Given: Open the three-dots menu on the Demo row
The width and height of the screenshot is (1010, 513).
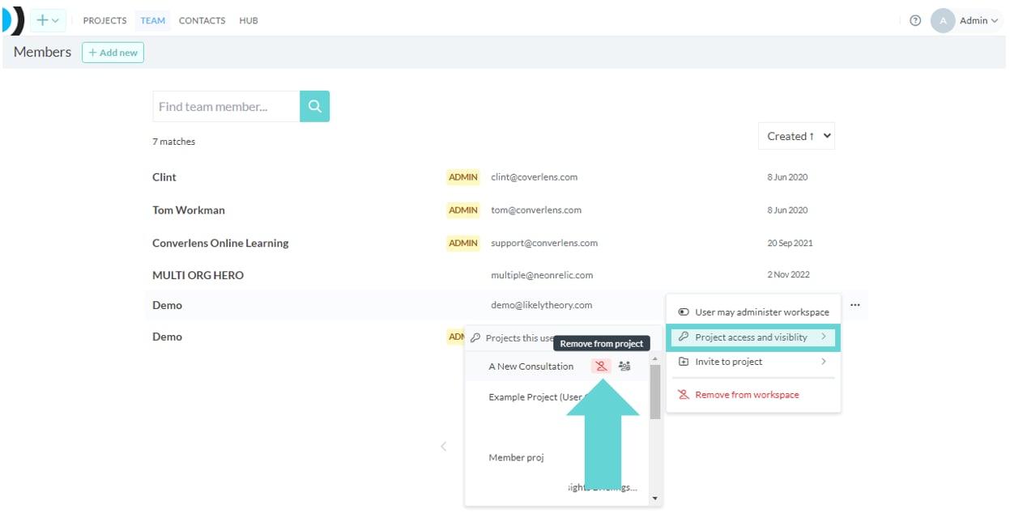Looking at the screenshot, I should coord(855,305).
